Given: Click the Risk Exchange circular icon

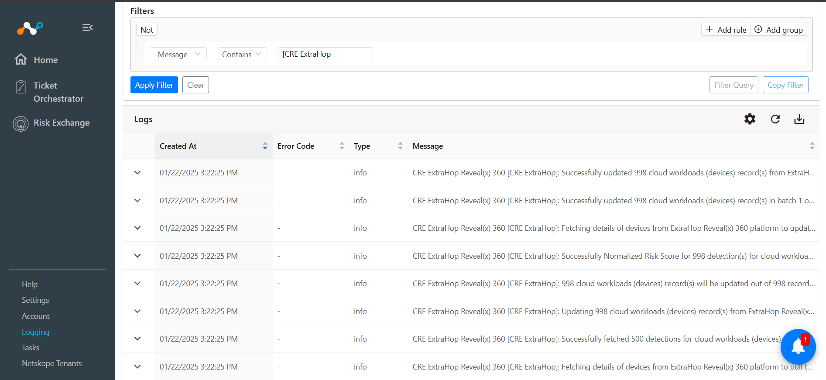Looking at the screenshot, I should pyautogui.click(x=21, y=124).
